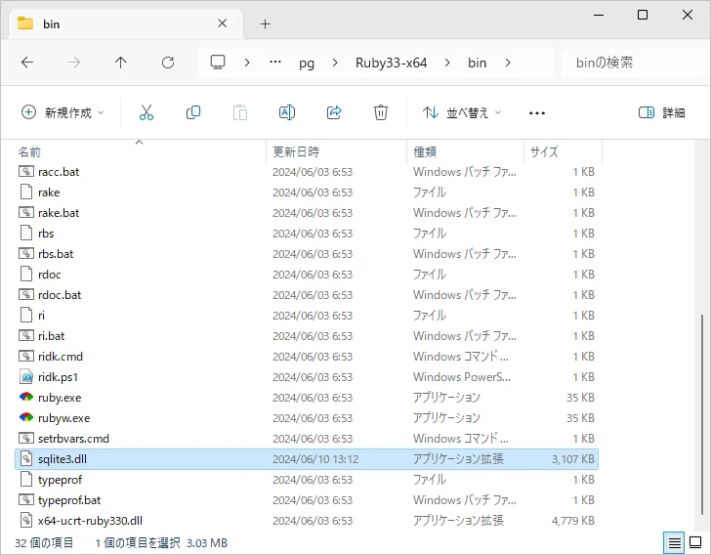This screenshot has width=711, height=555.
Task: Select the typeprof.bat file icon
Action: [x=26, y=499]
